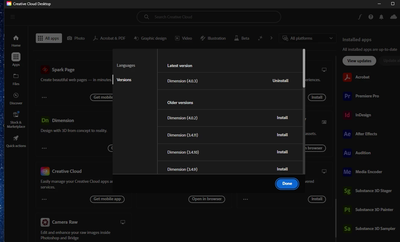Click the Older versions heading
Screen dimensions: 400x242
(180, 103)
